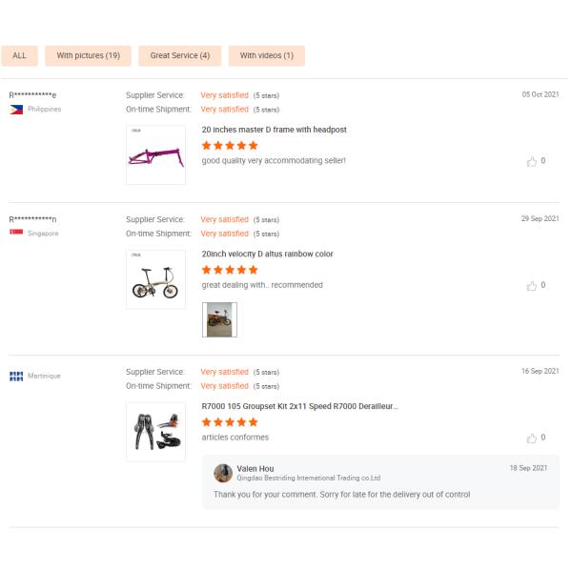Screen dimensions: 572x572
Task: Click the Martinique flag icon
Action: point(16,376)
